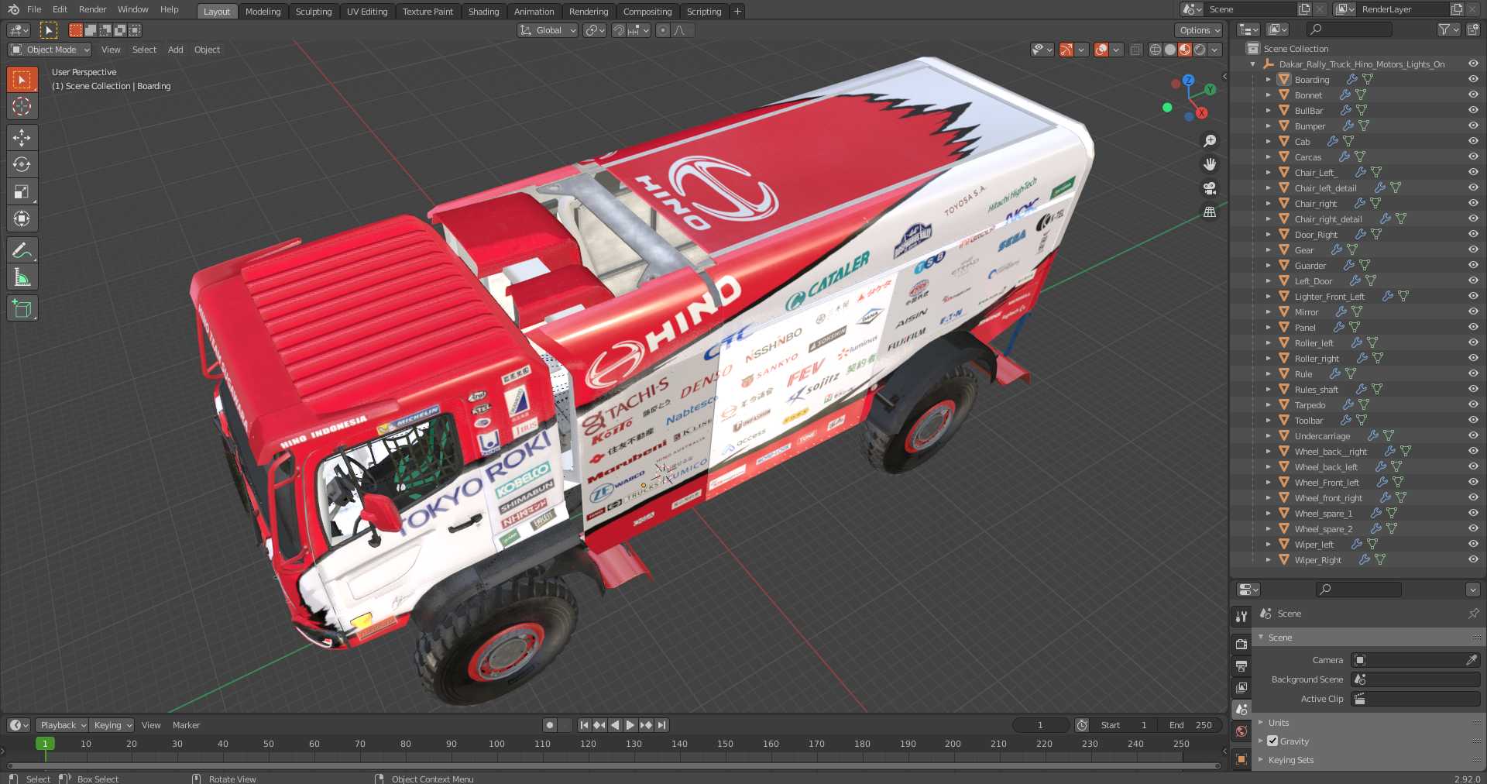This screenshot has height=784, width=1487.
Task: Hide the Bonnet object with eye icon
Action: [x=1473, y=95]
